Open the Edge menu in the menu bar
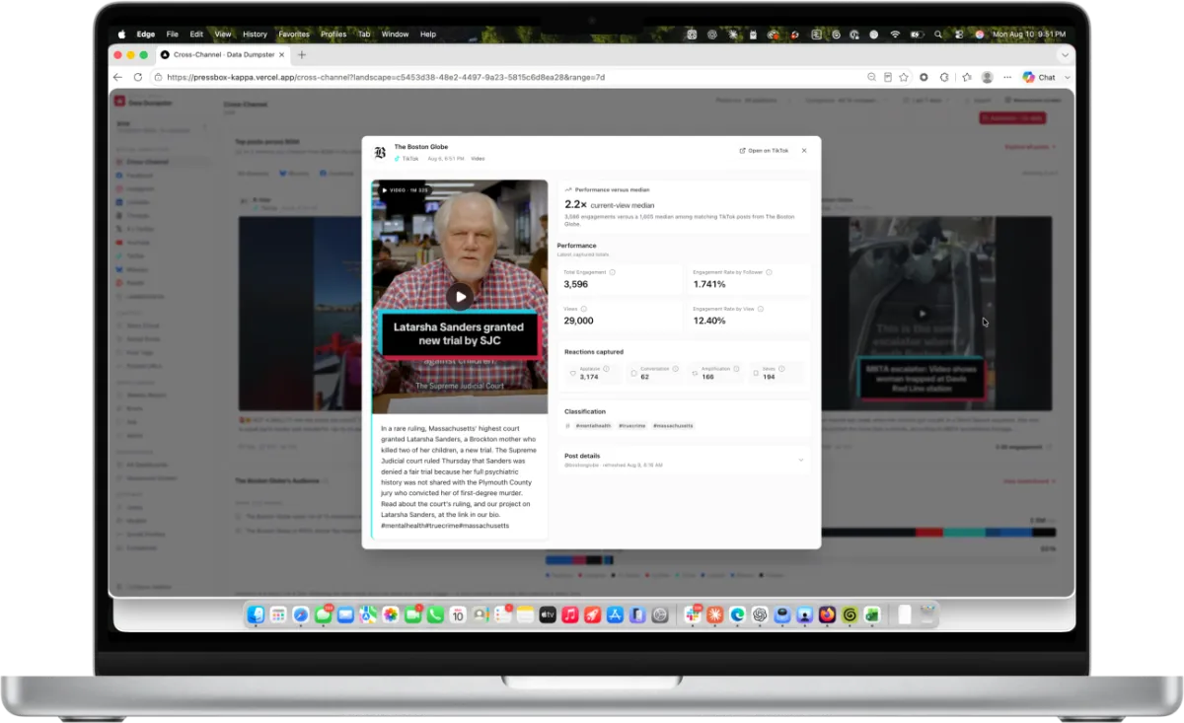This screenshot has height=723, width=1184. pos(146,34)
